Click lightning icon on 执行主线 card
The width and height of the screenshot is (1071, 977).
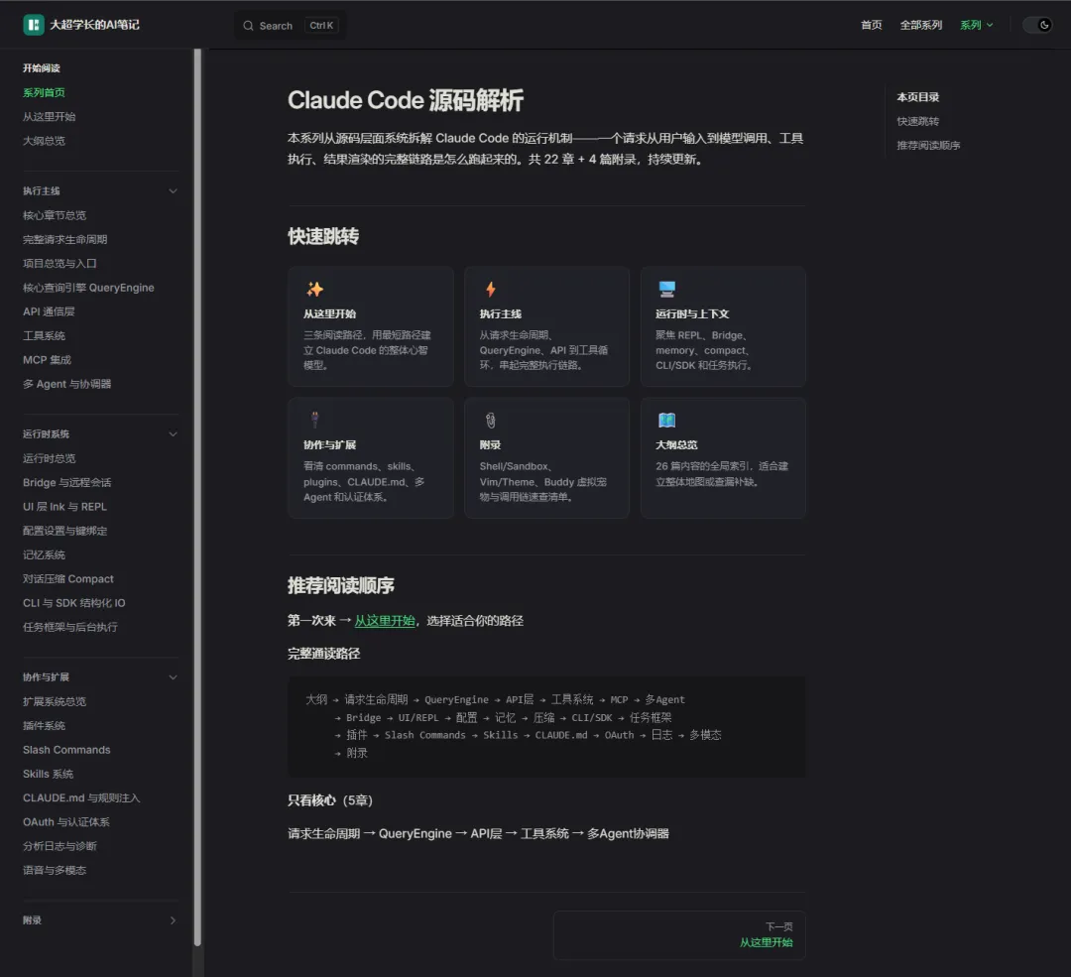coord(491,289)
